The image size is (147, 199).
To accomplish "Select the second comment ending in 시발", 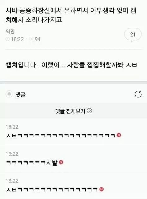I will pos(32,162).
